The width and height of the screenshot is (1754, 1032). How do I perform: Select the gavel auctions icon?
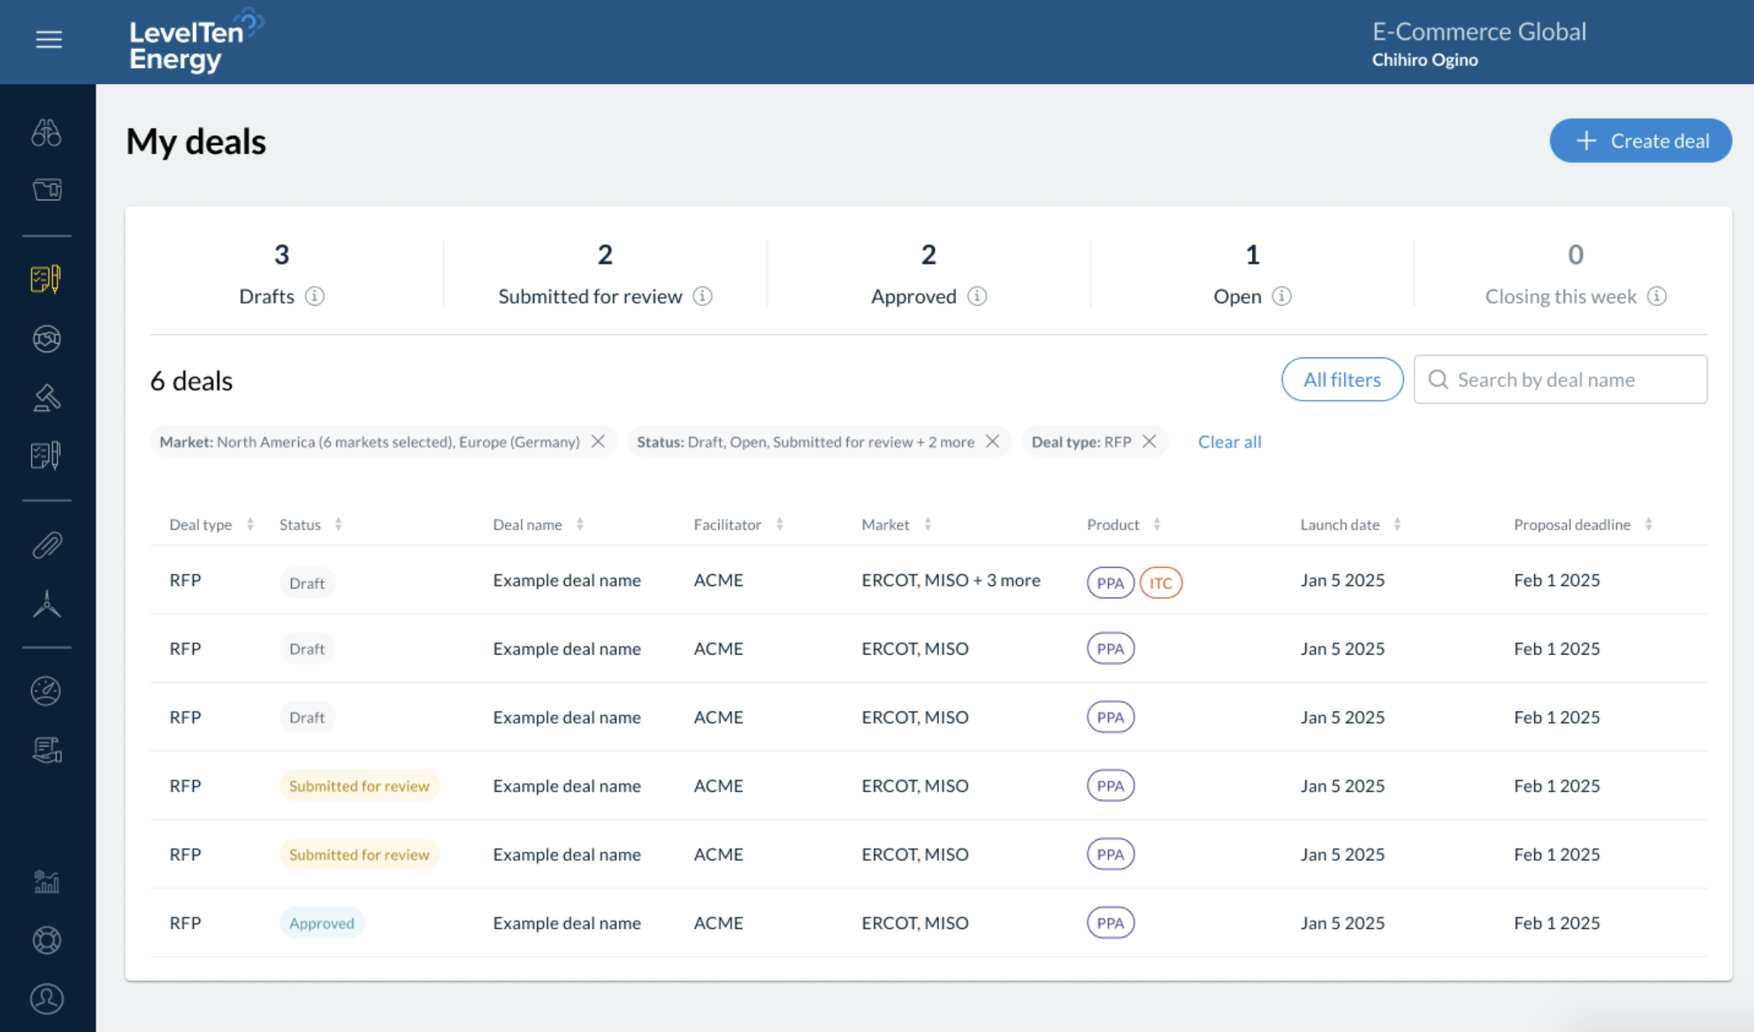[x=47, y=397]
